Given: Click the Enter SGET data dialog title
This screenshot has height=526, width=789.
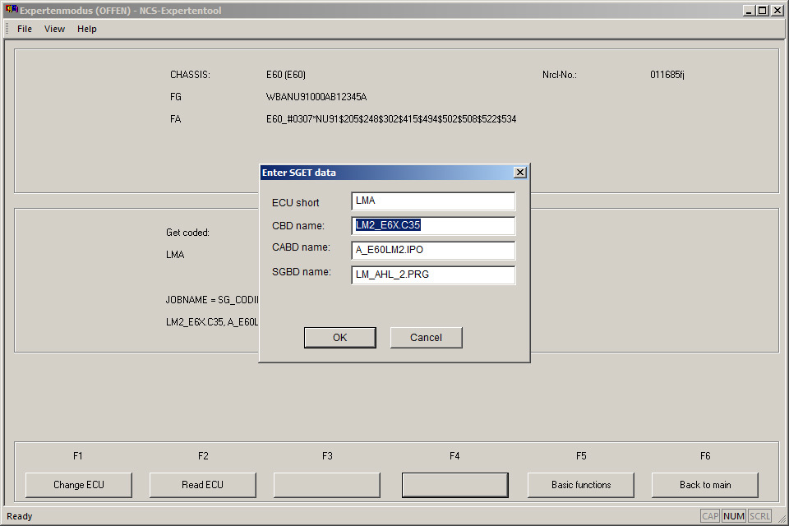Looking at the screenshot, I should [299, 173].
